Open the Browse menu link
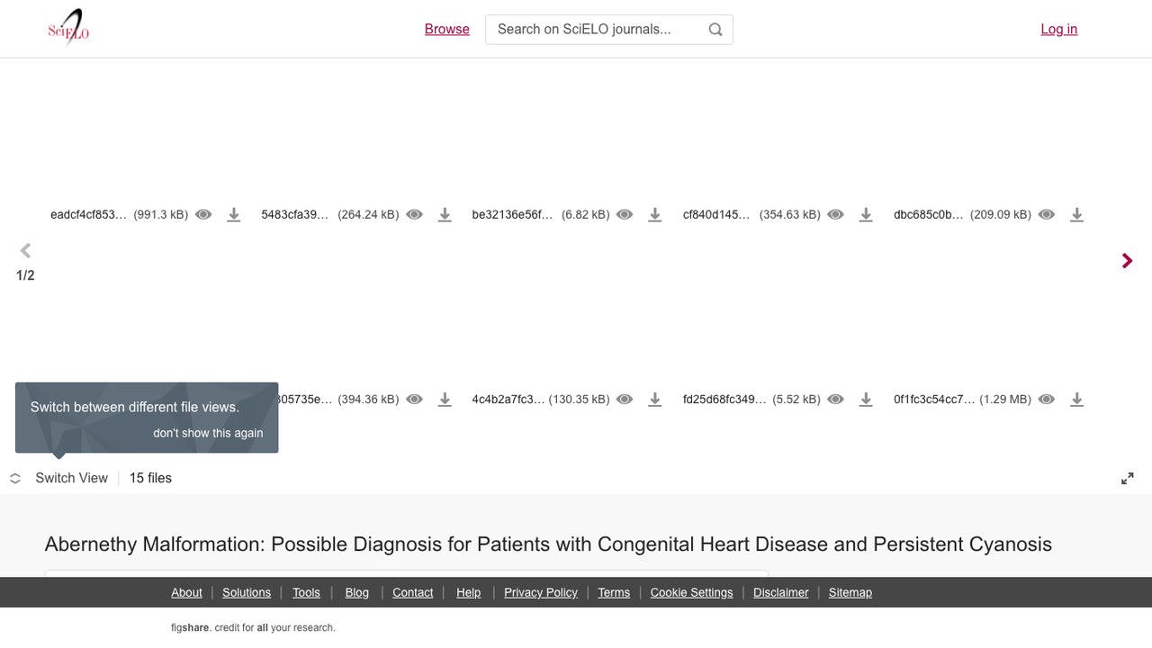1152x648 pixels. point(447,29)
